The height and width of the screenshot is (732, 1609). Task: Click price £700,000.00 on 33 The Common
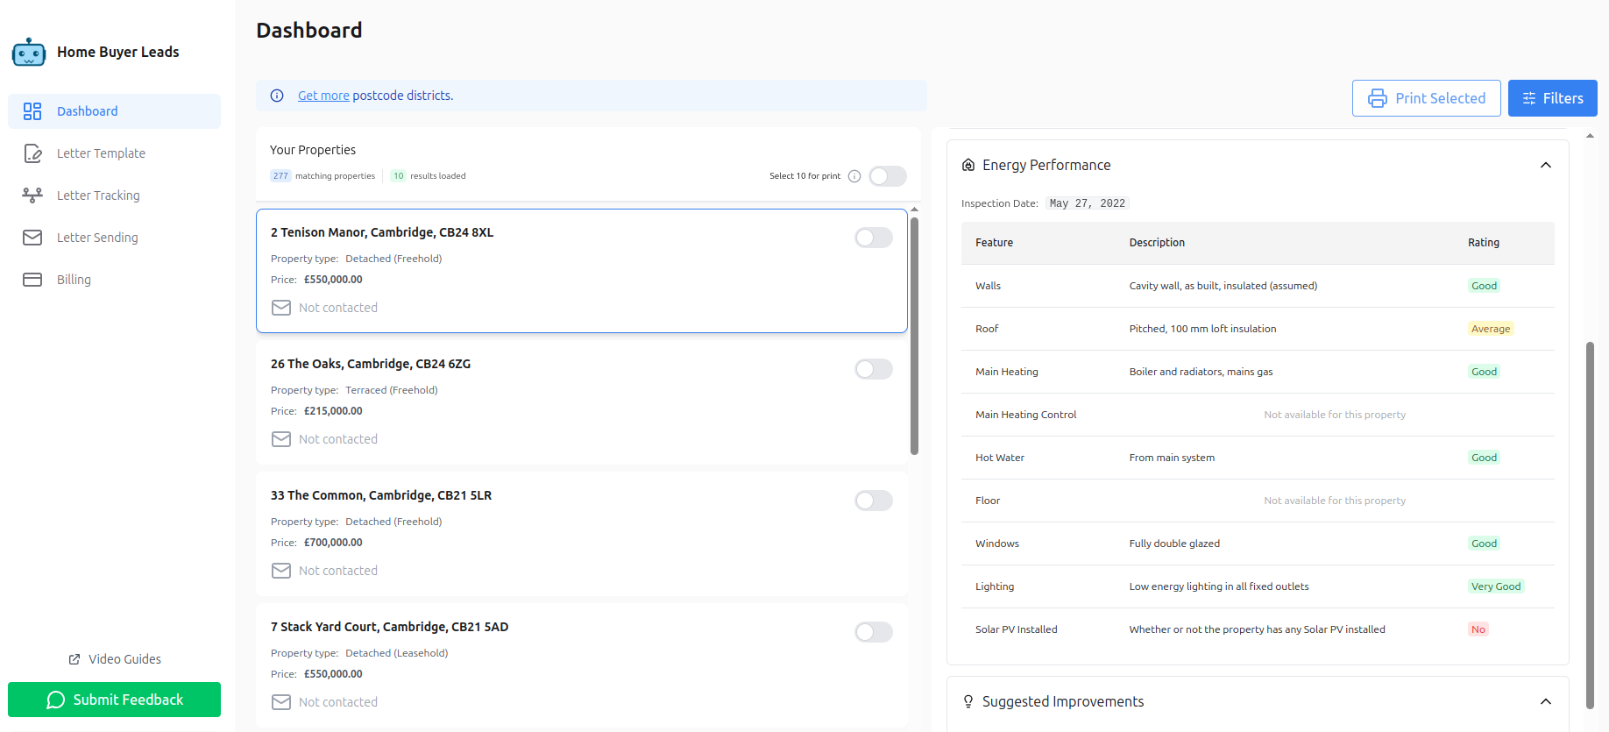tap(333, 543)
